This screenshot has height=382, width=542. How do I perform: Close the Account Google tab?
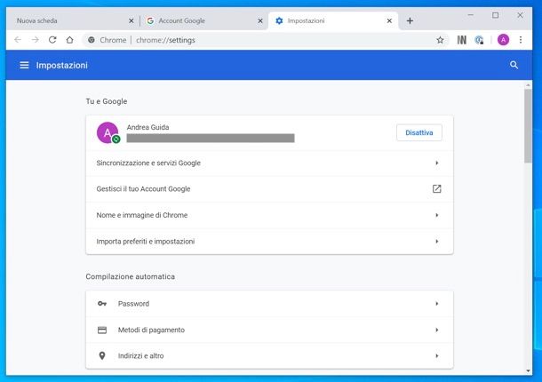point(260,20)
